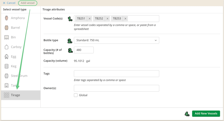Remove the TB252 vessel code tag
The height and width of the screenshot is (121, 224).
pyautogui.click(x=107, y=19)
